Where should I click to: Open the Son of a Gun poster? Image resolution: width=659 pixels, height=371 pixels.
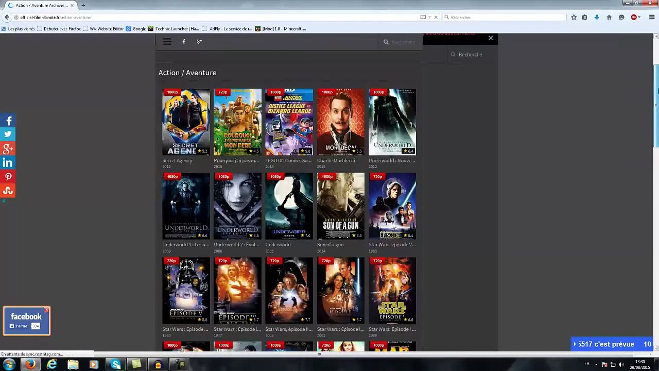click(340, 206)
